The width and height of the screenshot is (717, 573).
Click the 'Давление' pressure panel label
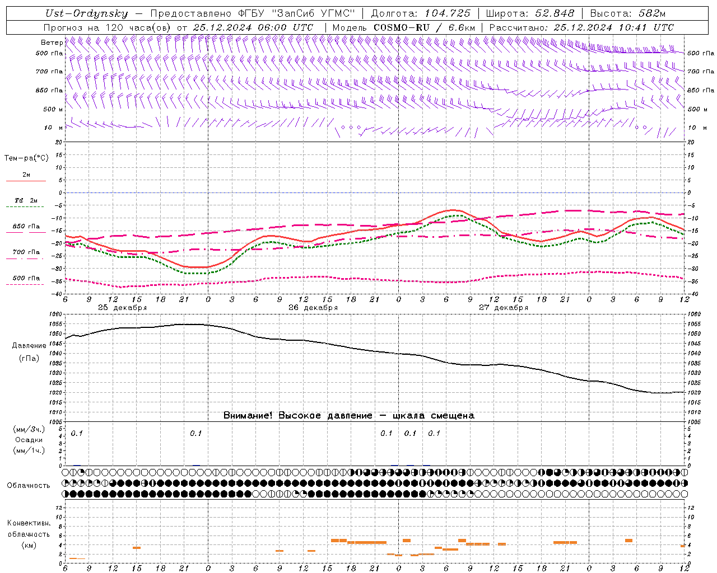[29, 346]
